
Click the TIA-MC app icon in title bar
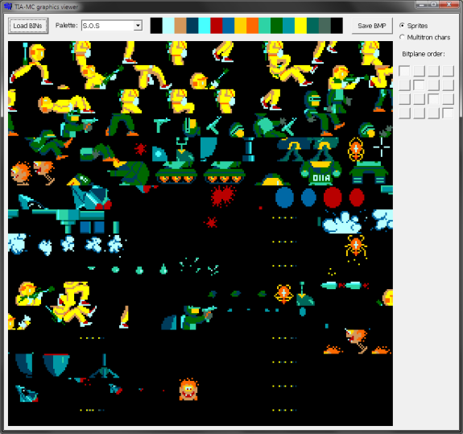(8, 6)
